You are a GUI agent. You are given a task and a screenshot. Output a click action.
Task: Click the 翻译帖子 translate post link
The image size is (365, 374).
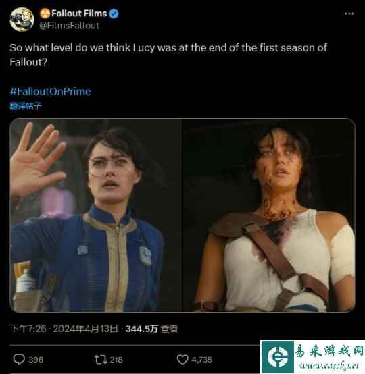pos(26,106)
